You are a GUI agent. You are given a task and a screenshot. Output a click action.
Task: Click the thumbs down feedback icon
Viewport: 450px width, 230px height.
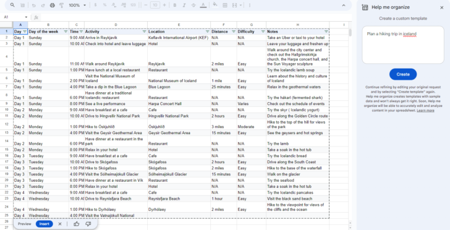[x=88, y=224]
